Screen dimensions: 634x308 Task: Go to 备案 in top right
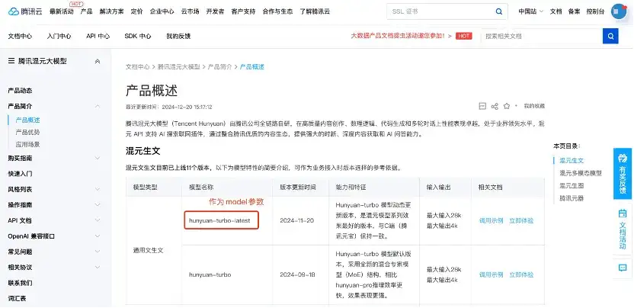574,11
